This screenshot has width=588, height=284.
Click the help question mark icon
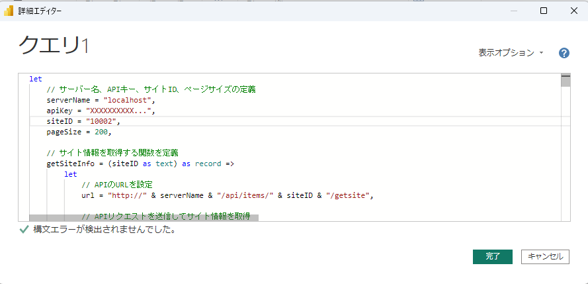tap(564, 53)
